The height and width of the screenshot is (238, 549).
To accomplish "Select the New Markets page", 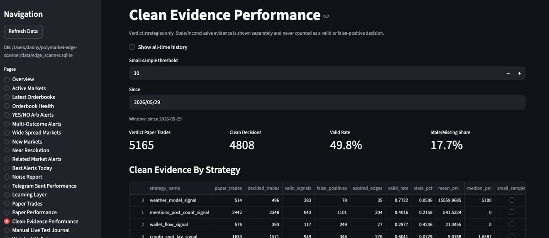I will click(23, 142).
